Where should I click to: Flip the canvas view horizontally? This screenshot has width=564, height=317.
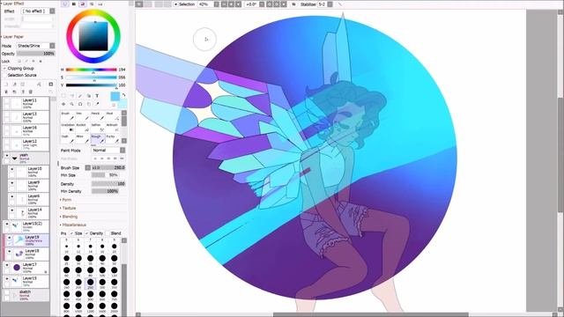tap(293, 4)
